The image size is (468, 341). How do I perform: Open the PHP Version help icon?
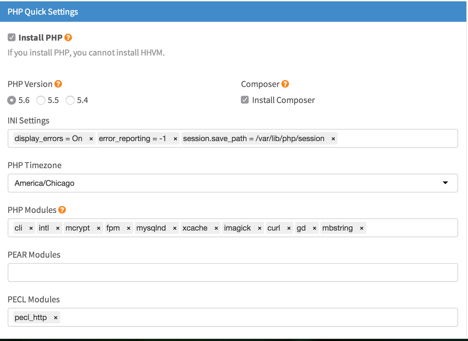[x=58, y=84]
